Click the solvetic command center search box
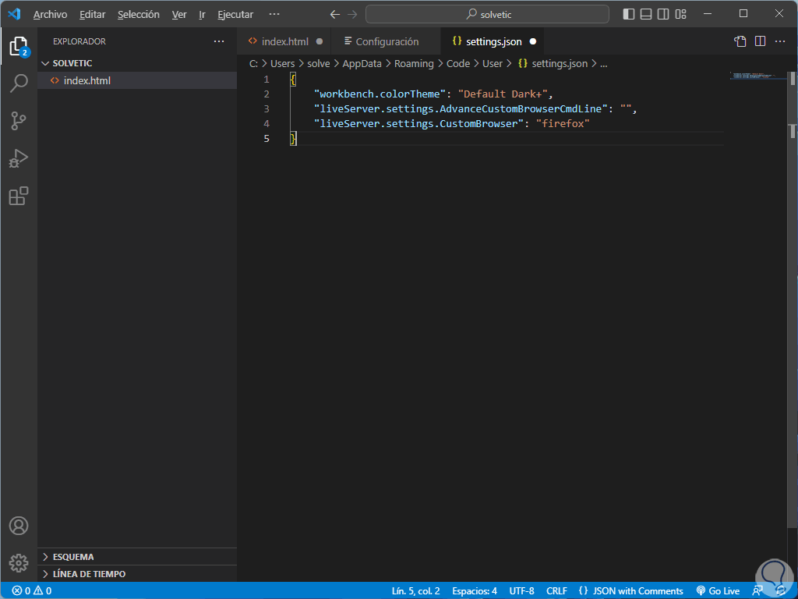The image size is (798, 599). pos(487,14)
